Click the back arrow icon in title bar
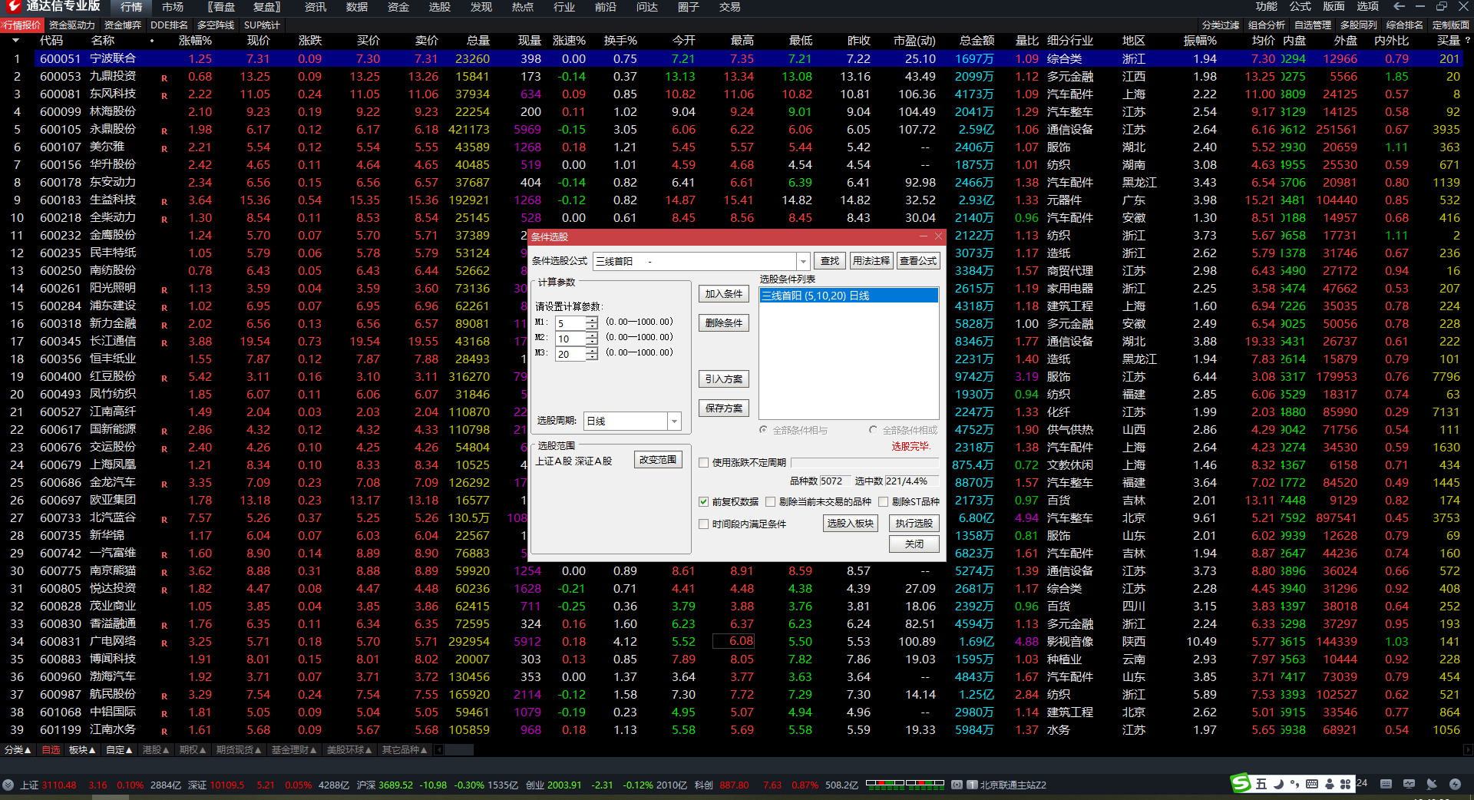The height and width of the screenshot is (800, 1474). 1399,7
